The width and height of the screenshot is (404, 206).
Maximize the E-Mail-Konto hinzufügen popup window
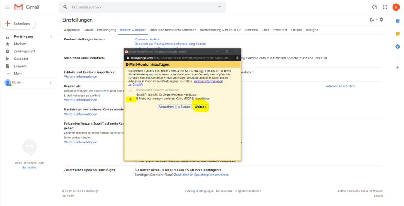(x=227, y=51)
